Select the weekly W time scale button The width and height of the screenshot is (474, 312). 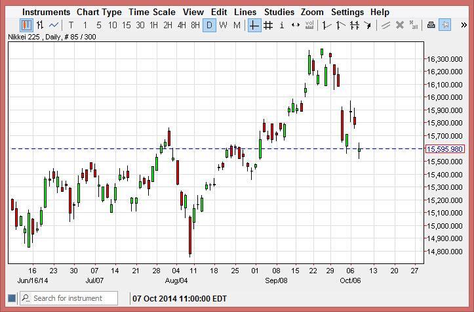click(x=224, y=26)
